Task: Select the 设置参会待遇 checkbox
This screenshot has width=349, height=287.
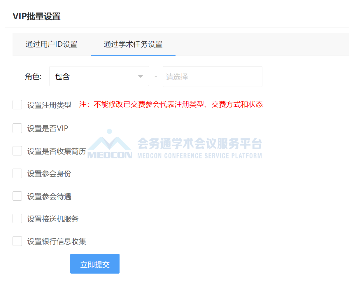Action: coord(17,196)
